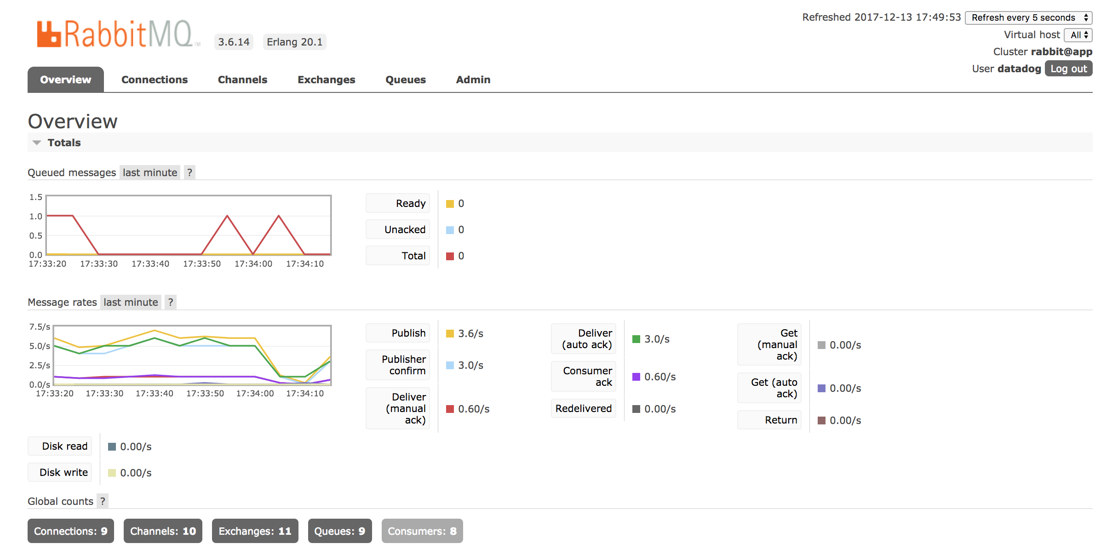Toggle the Redelivered rate series
This screenshot has height=555, width=1118.
[583, 408]
